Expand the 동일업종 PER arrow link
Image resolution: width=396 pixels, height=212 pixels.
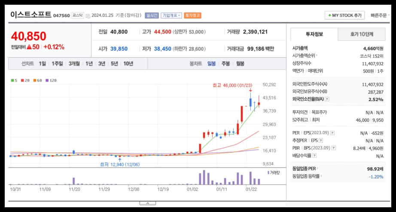[317, 169]
